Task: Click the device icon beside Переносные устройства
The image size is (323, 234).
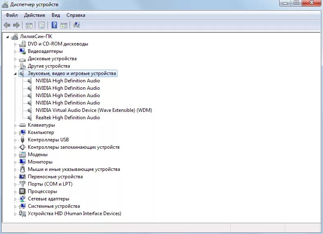Action: [x=23, y=177]
